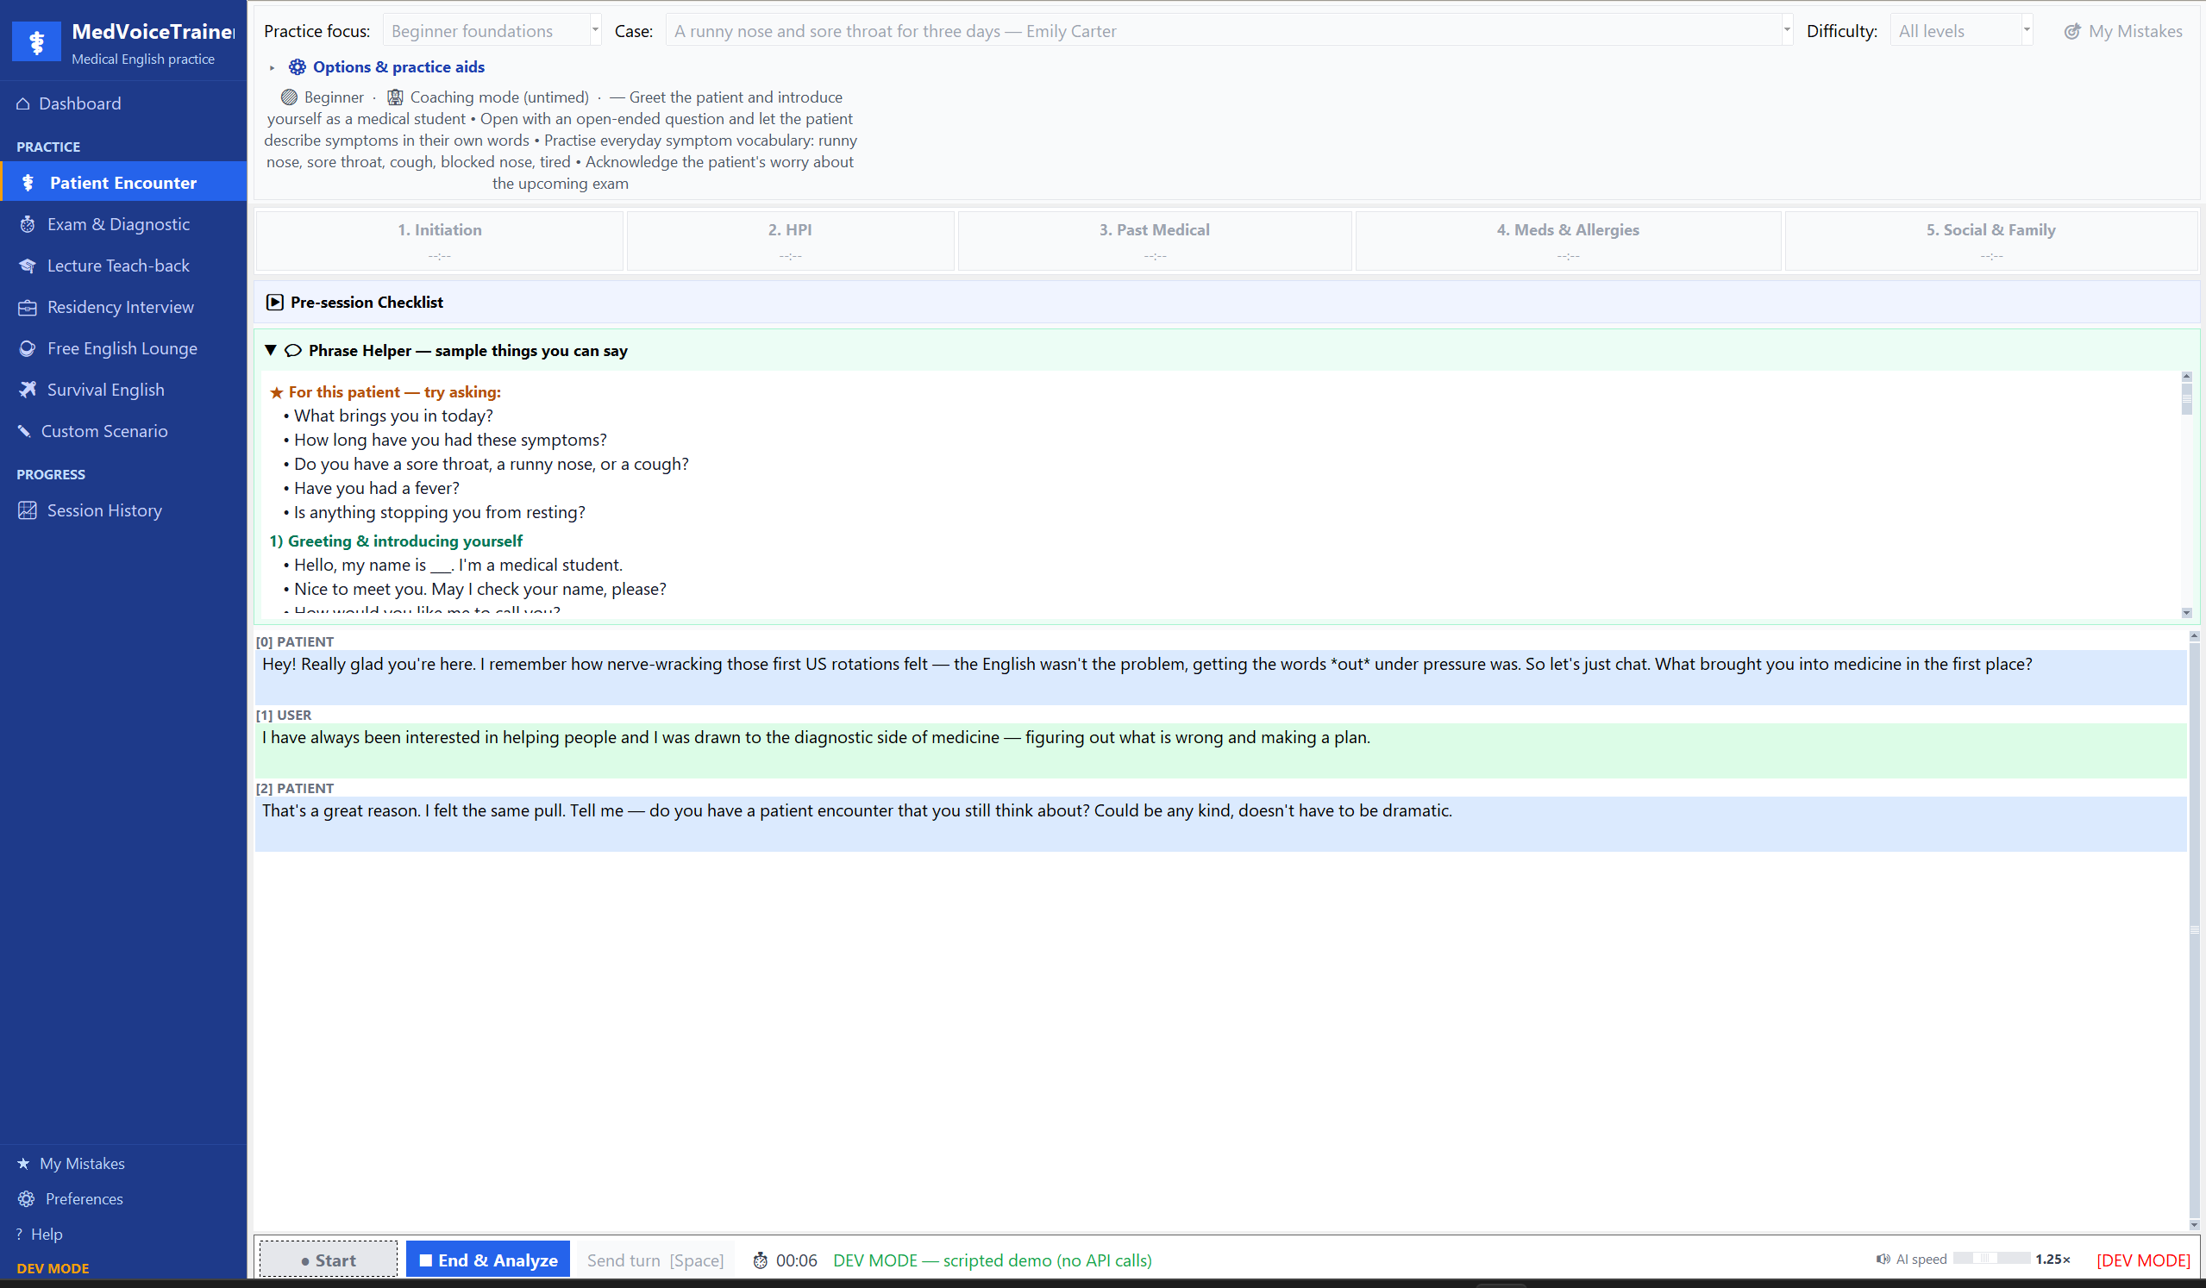Viewport: 2206px width, 1288px height.
Task: Open Exam & Diagnostic practice mode
Action: click(x=123, y=224)
